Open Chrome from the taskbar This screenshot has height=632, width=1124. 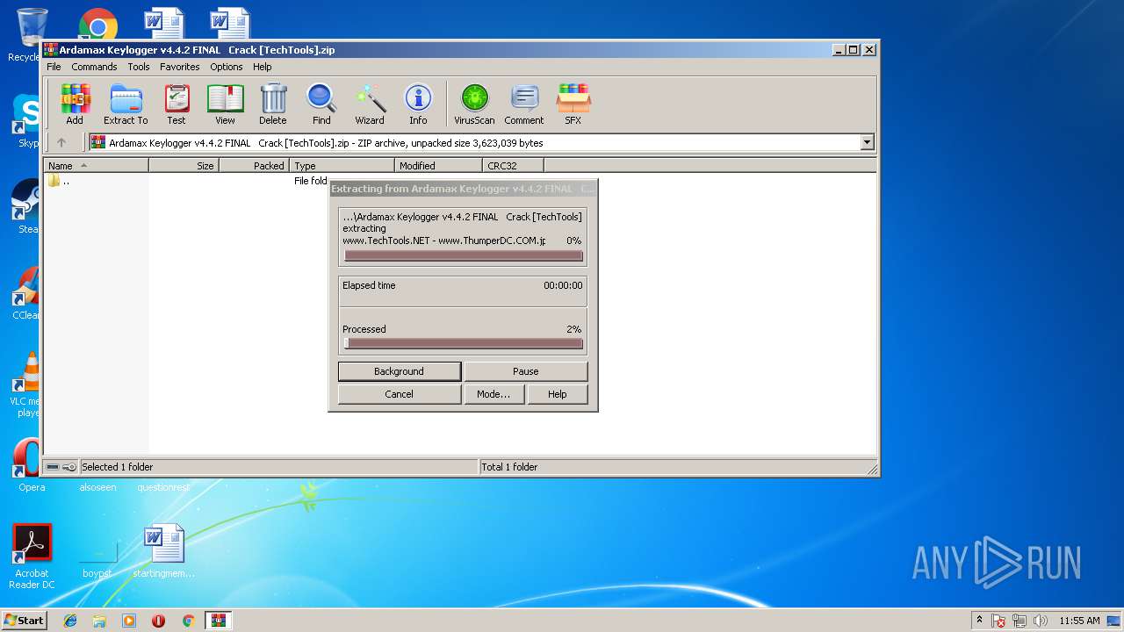188,621
